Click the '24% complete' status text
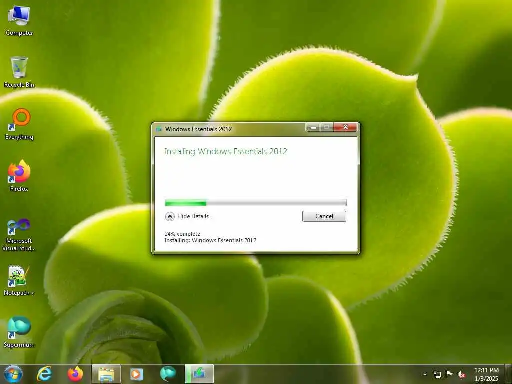512x384 pixels. point(182,234)
